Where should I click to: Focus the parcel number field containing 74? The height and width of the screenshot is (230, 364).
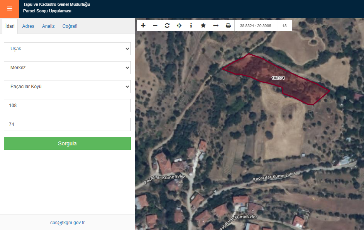point(67,124)
